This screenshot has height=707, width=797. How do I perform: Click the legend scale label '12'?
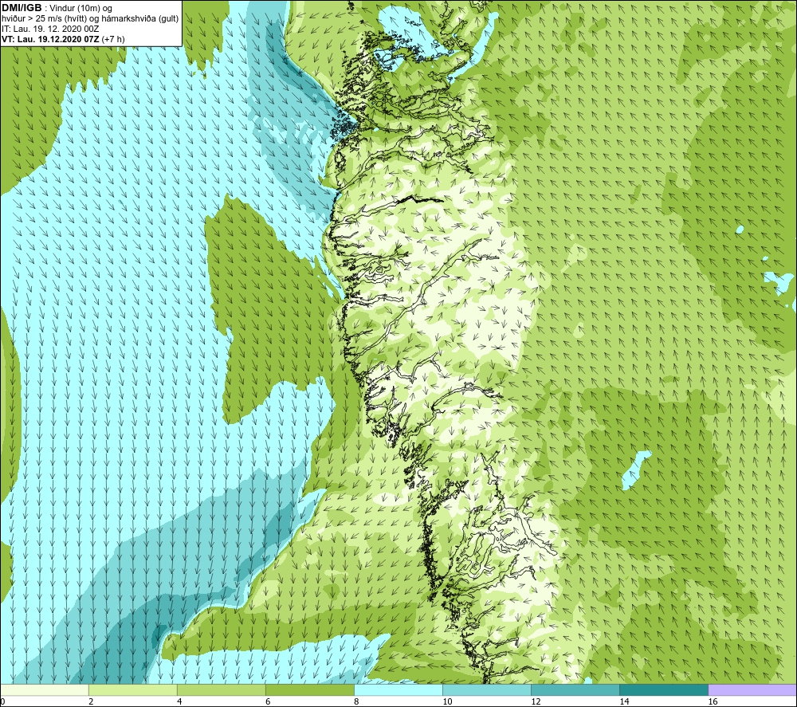(536, 701)
